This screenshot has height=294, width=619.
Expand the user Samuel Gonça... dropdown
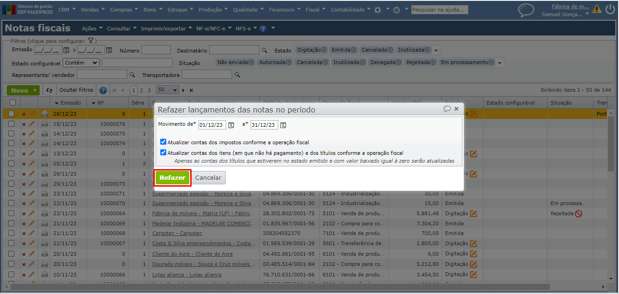click(x=587, y=14)
